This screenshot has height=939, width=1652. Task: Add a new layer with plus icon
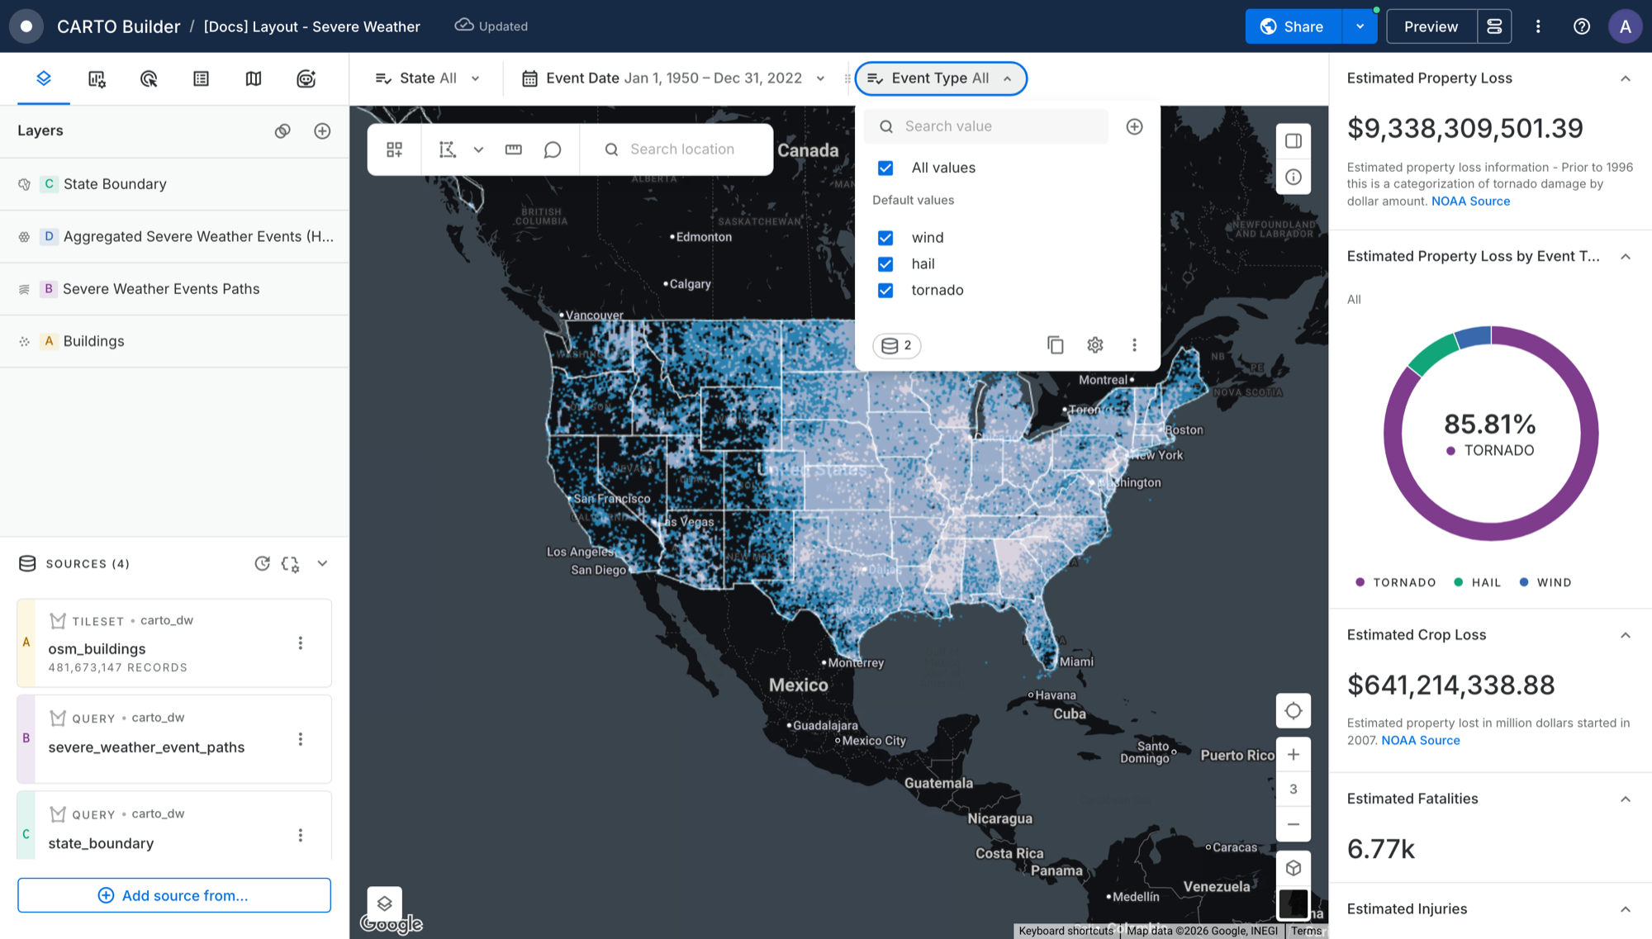pos(322,131)
